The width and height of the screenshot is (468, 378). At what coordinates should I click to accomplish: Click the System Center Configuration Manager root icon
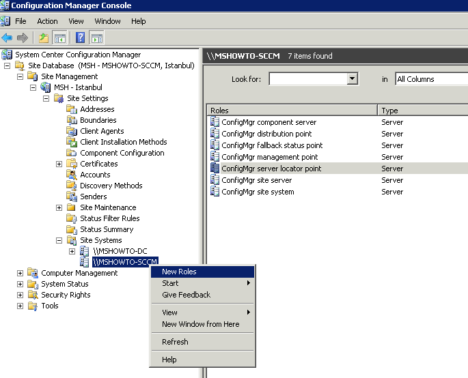click(7, 55)
